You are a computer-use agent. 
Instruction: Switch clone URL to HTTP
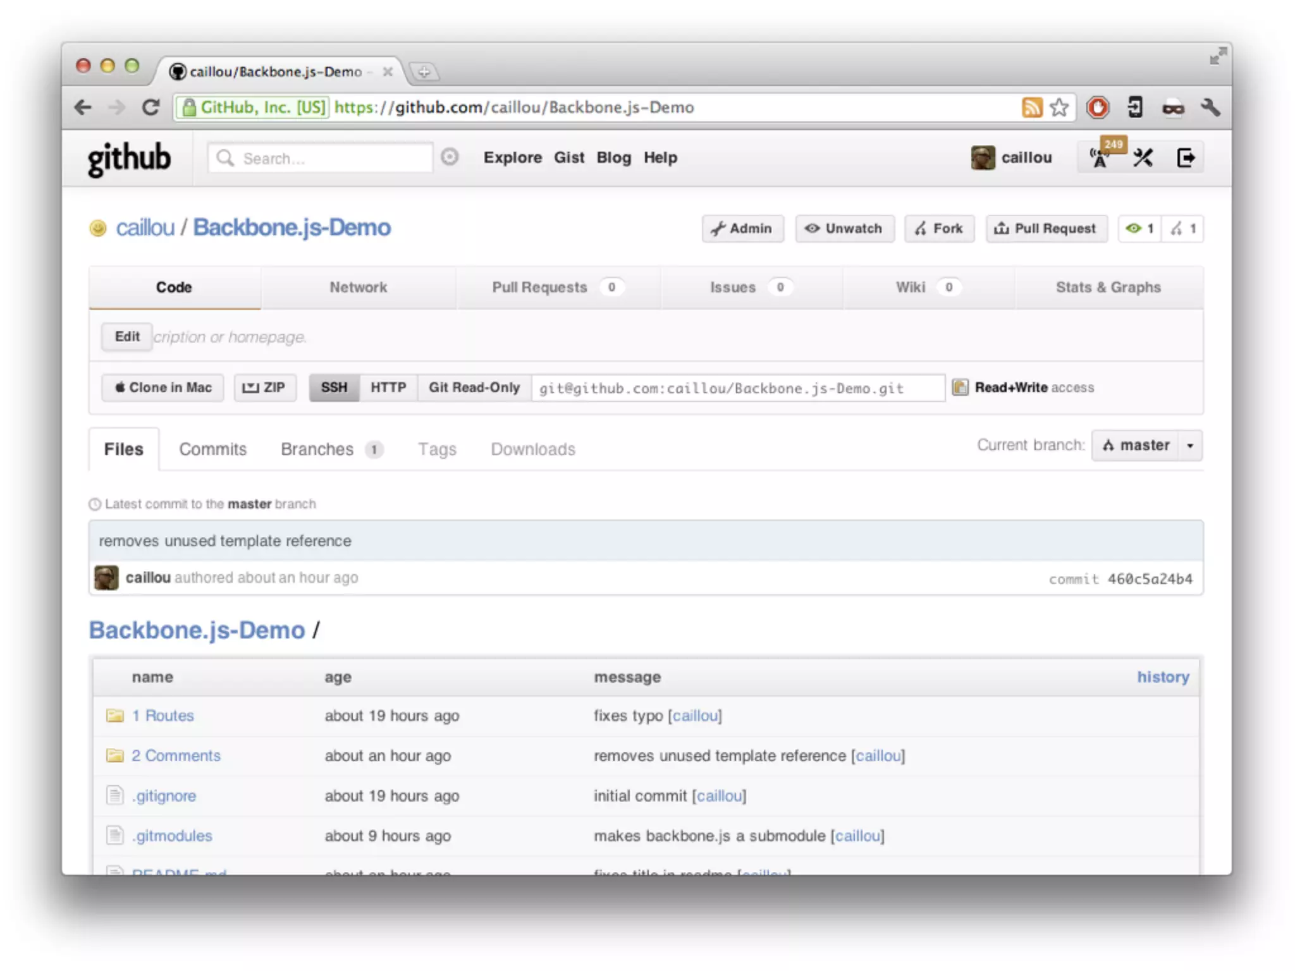[388, 388]
